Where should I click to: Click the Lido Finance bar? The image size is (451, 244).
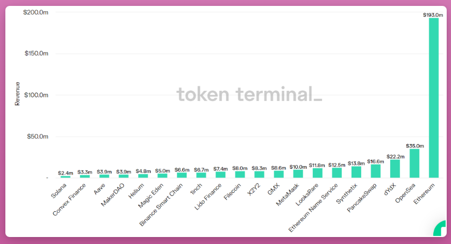pos(220,175)
